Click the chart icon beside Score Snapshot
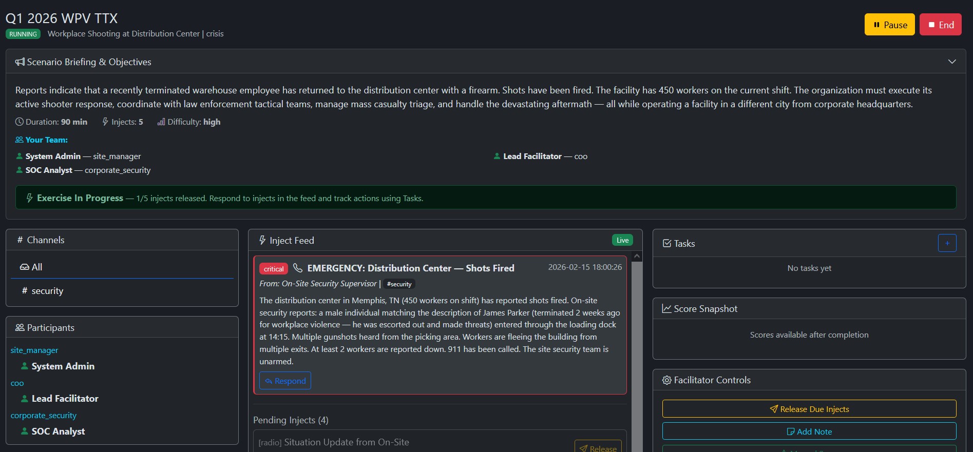The width and height of the screenshot is (973, 452). (x=666, y=309)
